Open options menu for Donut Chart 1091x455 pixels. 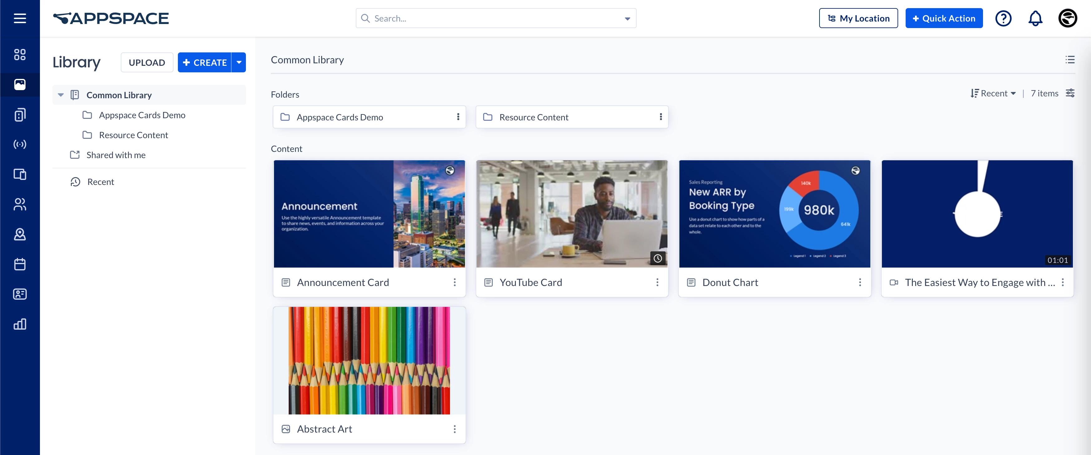click(860, 282)
